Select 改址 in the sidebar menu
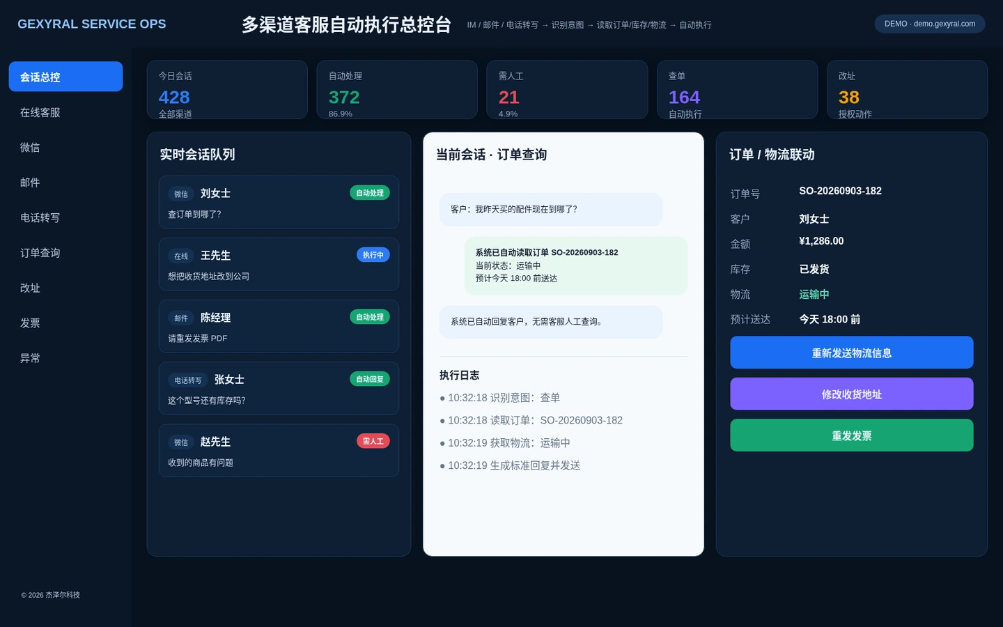 pyautogui.click(x=65, y=288)
